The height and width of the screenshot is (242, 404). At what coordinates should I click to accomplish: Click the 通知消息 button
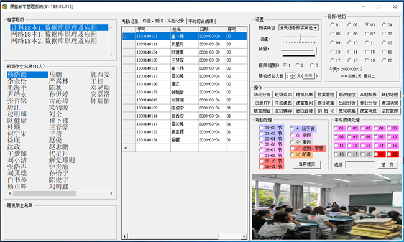pyautogui.click(x=390, y=103)
